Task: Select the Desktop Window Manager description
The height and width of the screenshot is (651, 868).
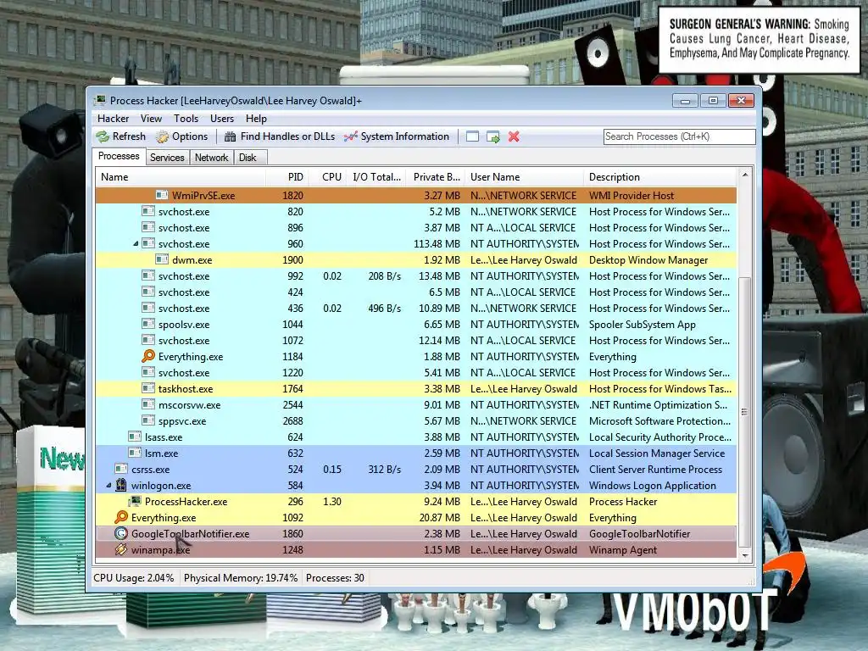Action: point(648,259)
